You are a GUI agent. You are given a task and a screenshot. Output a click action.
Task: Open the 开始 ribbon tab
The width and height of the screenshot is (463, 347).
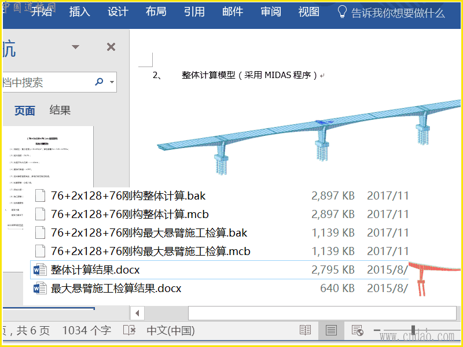[x=42, y=12]
